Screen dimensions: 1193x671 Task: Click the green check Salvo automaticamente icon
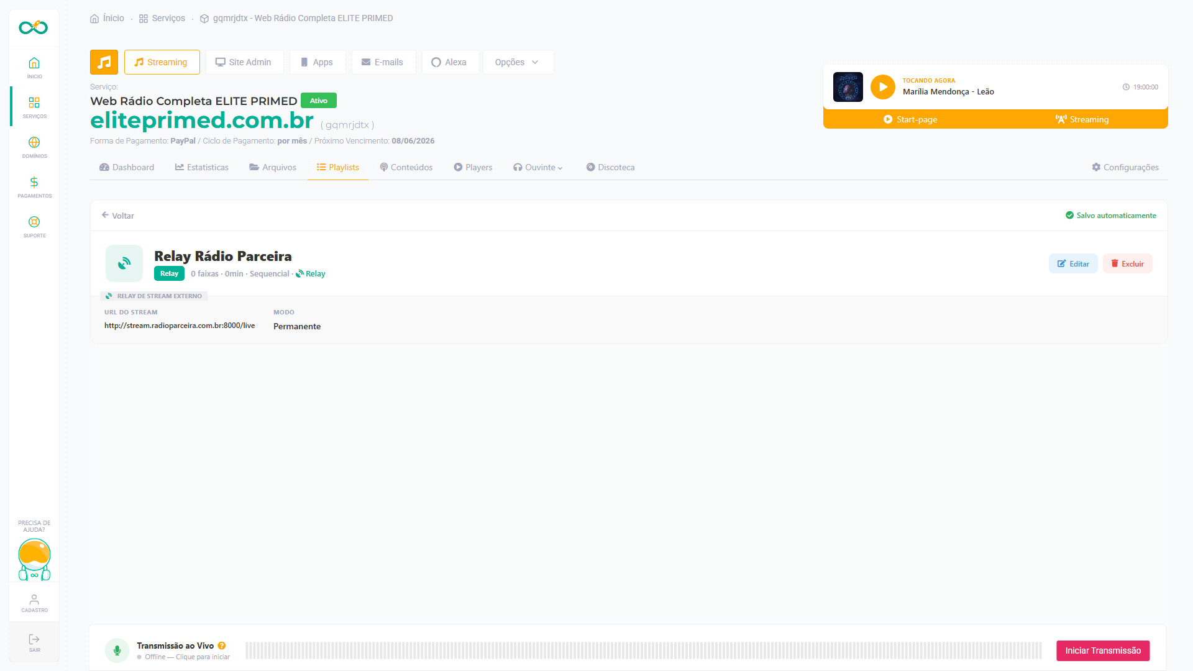point(1069,216)
